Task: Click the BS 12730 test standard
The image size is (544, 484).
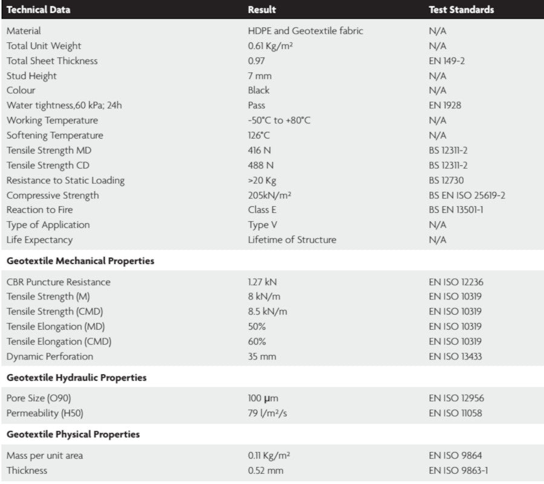Action: pyautogui.click(x=446, y=180)
